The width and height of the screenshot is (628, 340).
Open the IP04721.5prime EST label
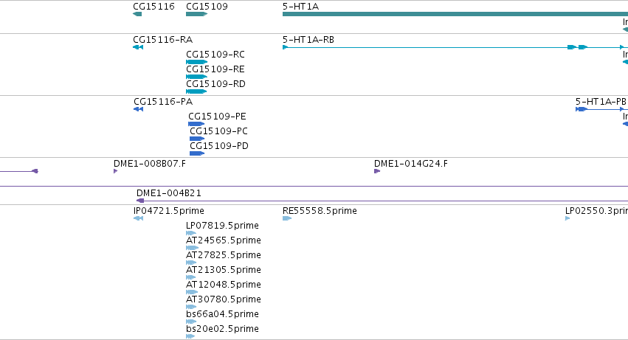coord(168,211)
